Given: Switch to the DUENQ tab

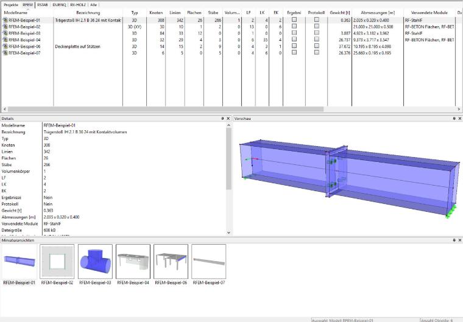Looking at the screenshot, I should click(x=59, y=5).
